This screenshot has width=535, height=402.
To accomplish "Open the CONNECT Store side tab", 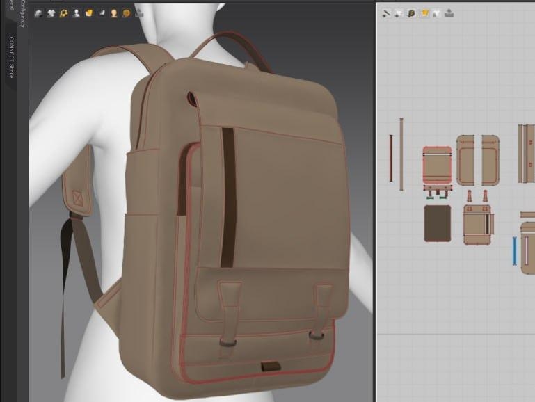I will point(10,57).
